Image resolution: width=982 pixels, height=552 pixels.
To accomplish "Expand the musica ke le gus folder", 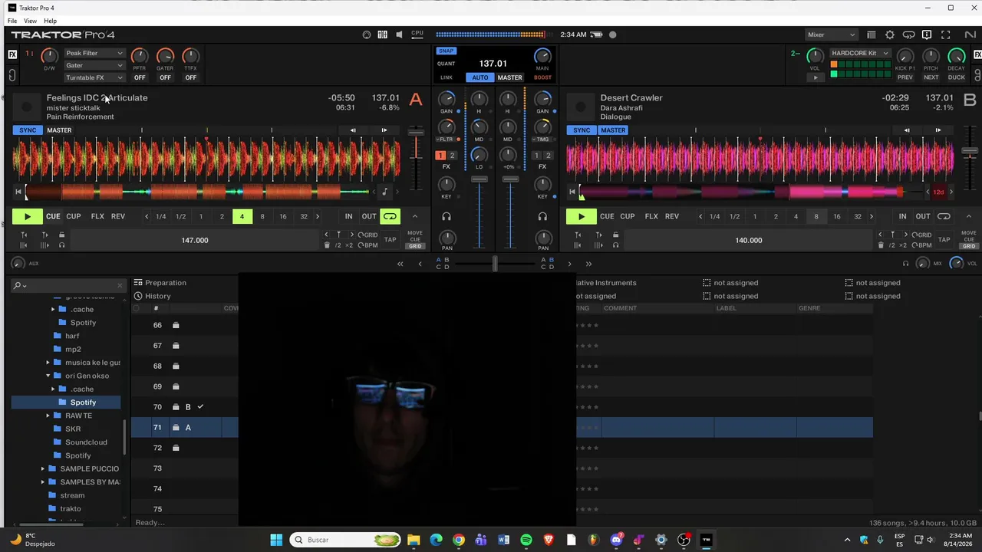I will point(48,363).
